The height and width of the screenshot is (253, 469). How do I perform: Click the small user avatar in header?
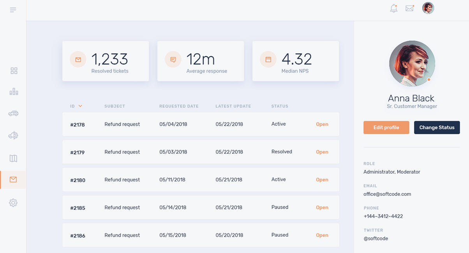pos(428,8)
